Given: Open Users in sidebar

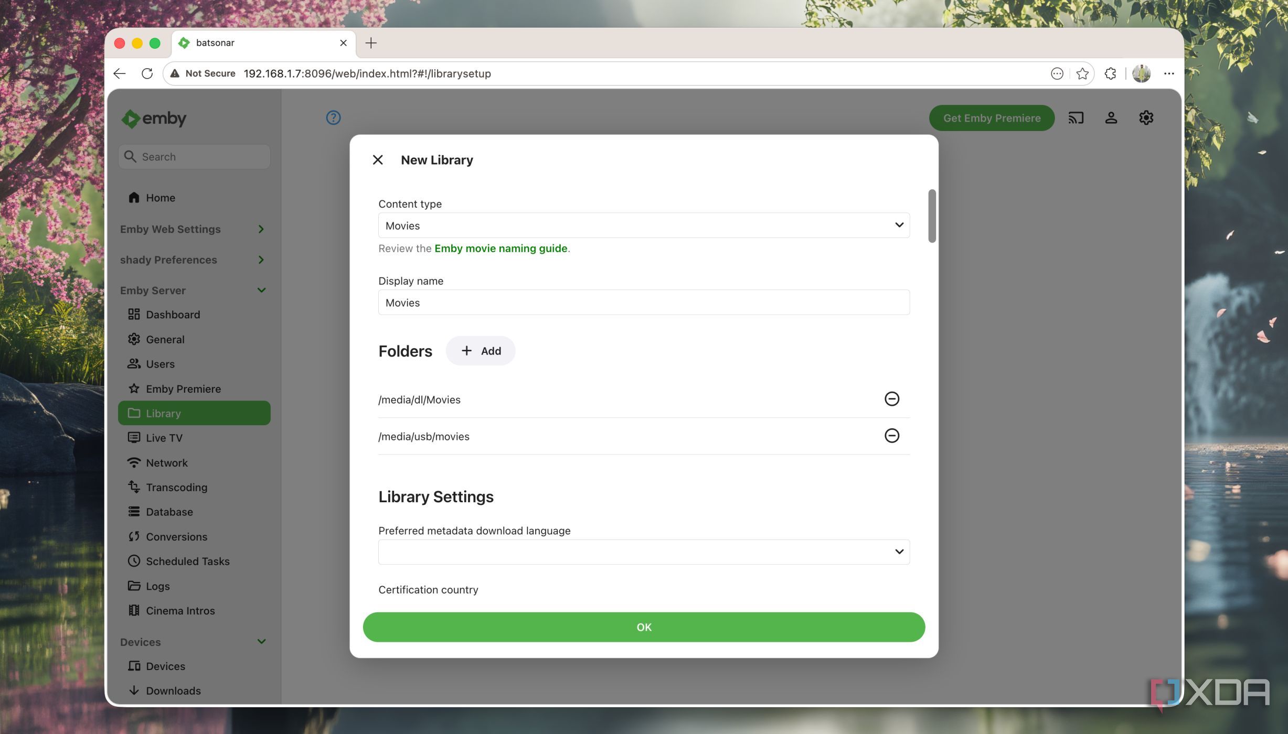Looking at the screenshot, I should click(x=194, y=364).
